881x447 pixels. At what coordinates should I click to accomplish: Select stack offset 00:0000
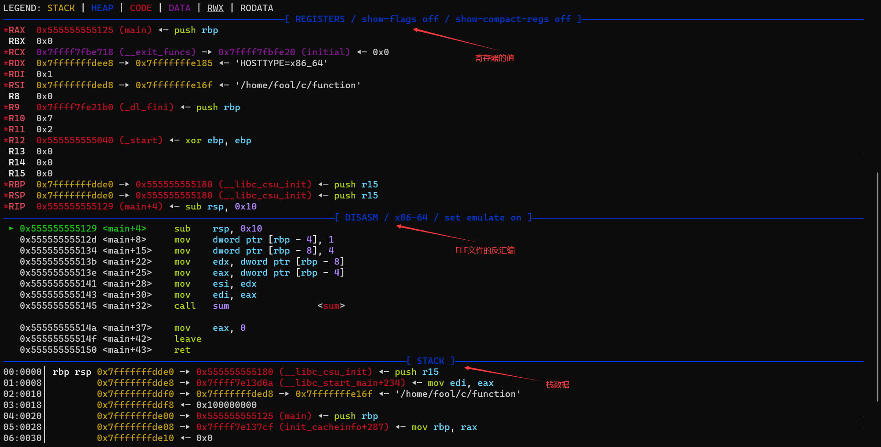22,372
